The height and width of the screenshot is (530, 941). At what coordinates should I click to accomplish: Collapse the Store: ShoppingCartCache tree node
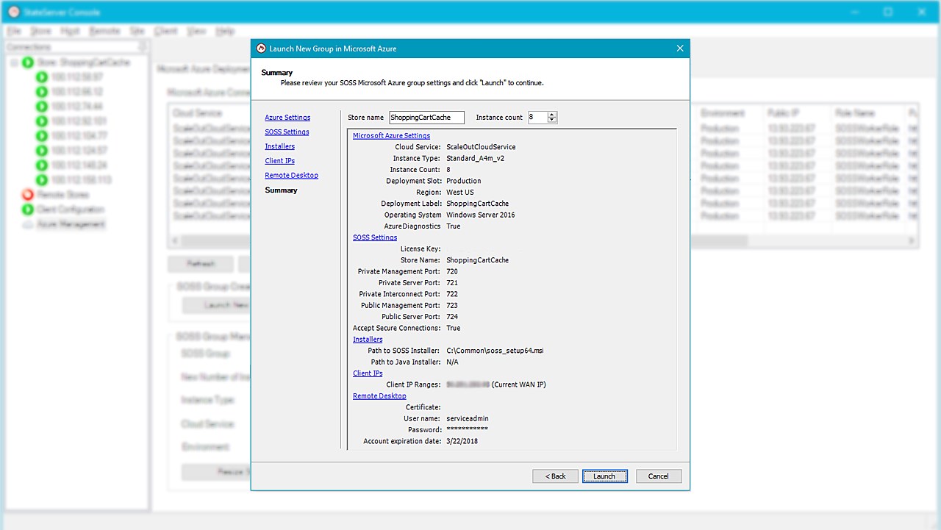pyautogui.click(x=14, y=62)
